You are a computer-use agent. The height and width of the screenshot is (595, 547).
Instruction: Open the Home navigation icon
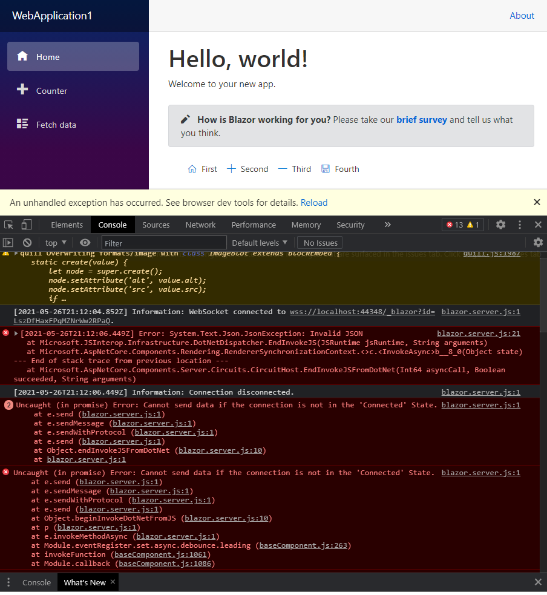(x=21, y=56)
